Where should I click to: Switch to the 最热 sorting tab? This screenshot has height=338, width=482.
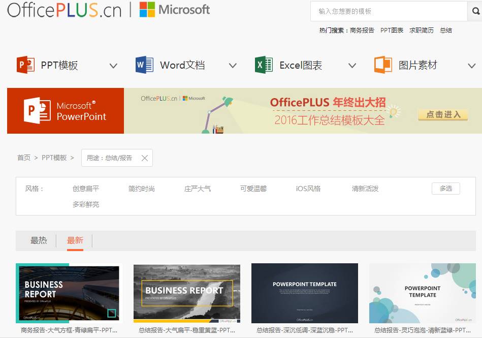point(39,240)
